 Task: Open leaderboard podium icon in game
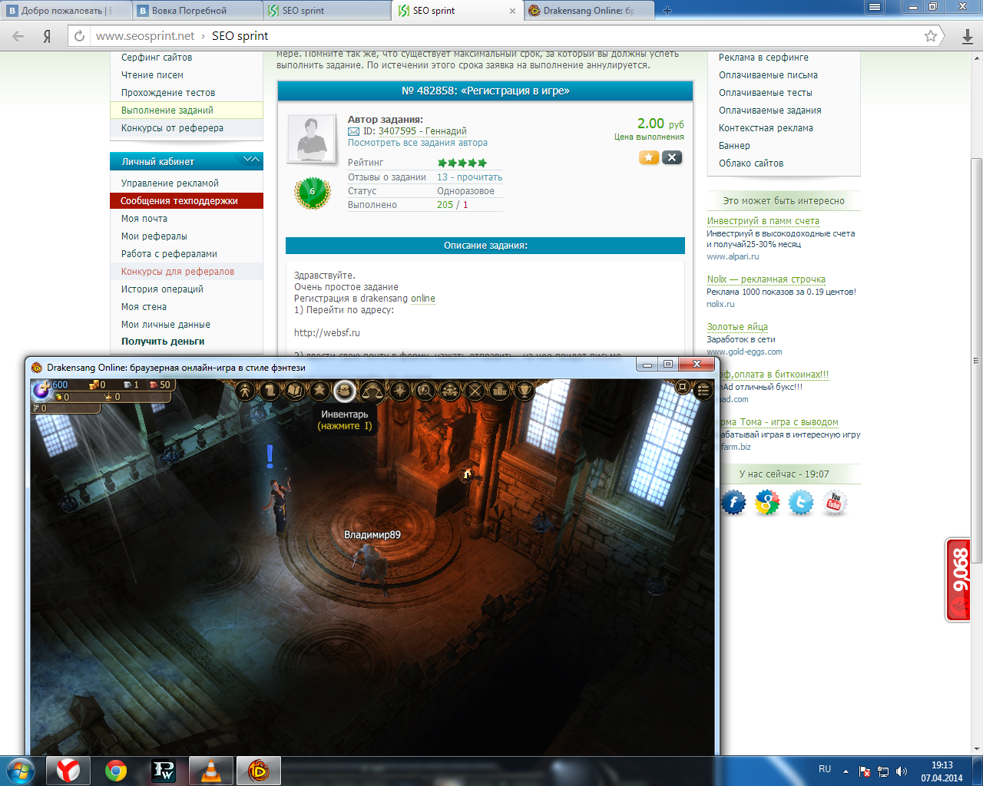click(x=500, y=391)
